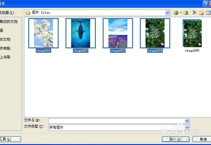
Task: Open the 的文档 My Documents location
Action: [5, 39]
